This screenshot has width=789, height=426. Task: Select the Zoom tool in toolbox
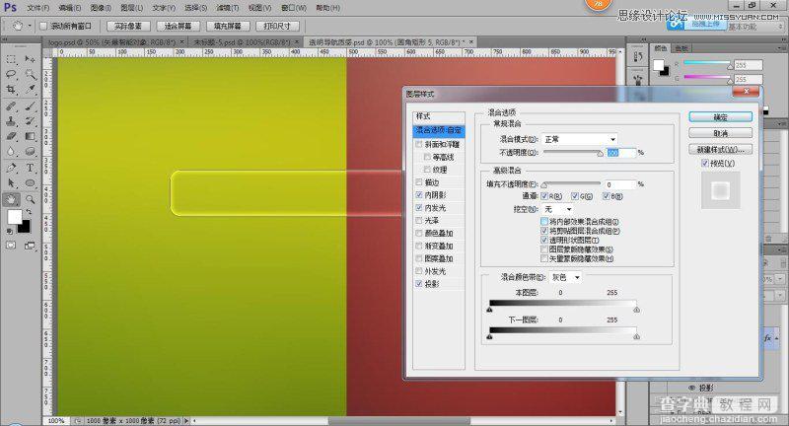31,199
